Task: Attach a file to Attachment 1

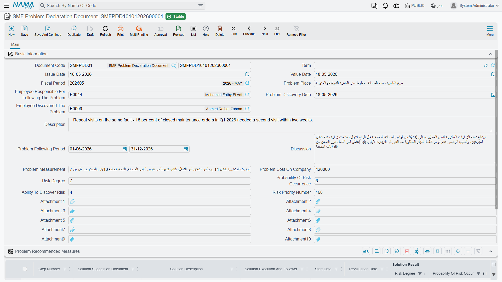Action: coord(72,202)
